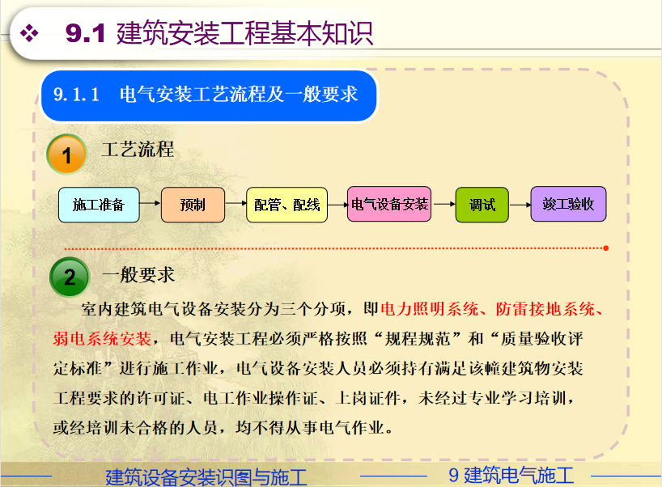Click footer text 建筑设备安装识图与施工
This screenshot has height=487, width=662.
206,477
